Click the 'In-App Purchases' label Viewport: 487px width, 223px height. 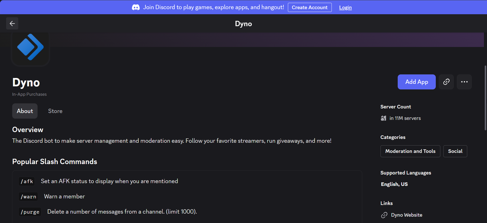click(29, 94)
